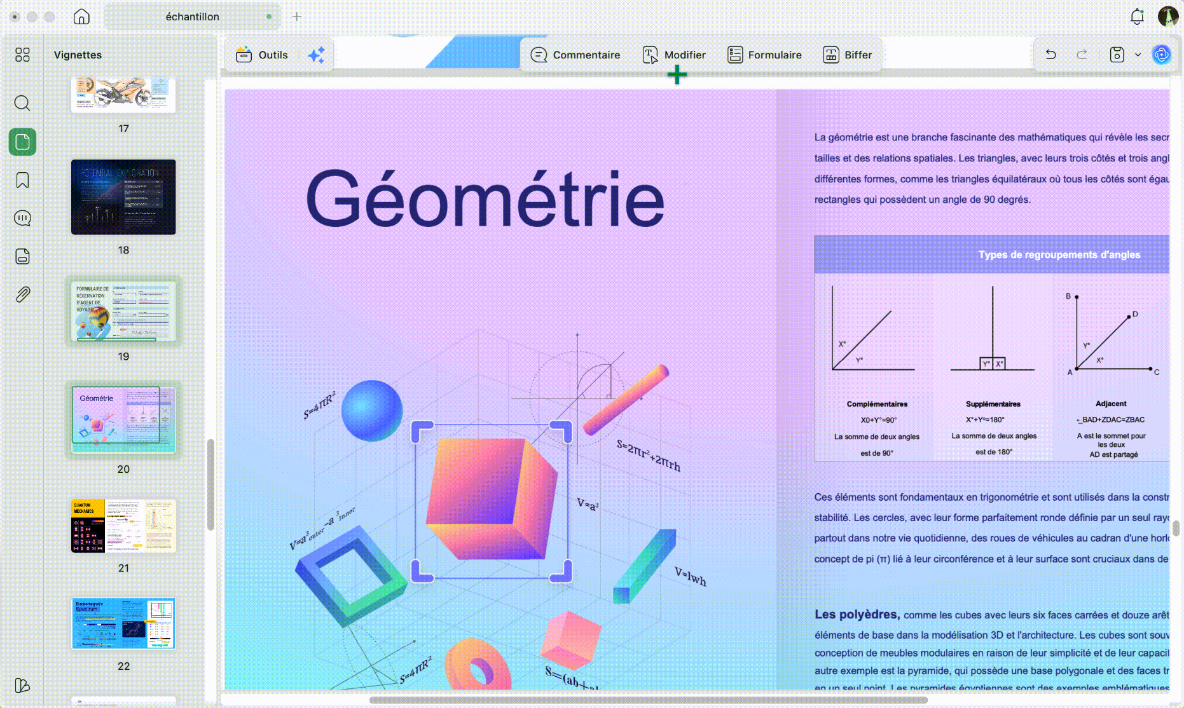Open the attachments paperclip panel

click(22, 294)
